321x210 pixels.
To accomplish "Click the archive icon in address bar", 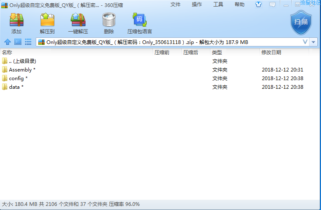I will click(42, 42).
